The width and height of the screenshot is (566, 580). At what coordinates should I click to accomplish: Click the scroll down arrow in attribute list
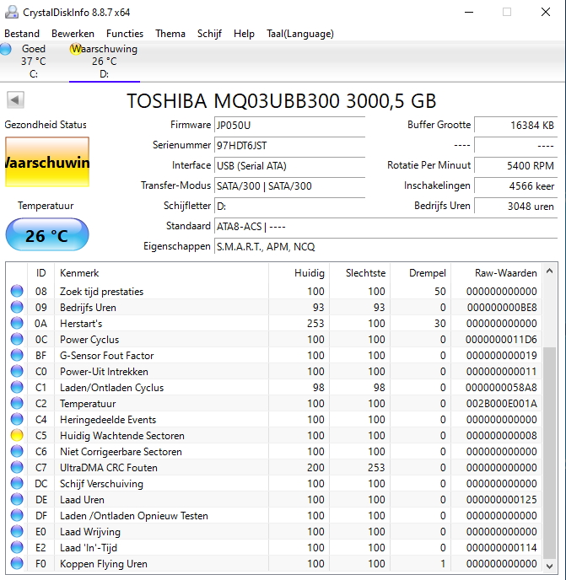pyautogui.click(x=551, y=564)
